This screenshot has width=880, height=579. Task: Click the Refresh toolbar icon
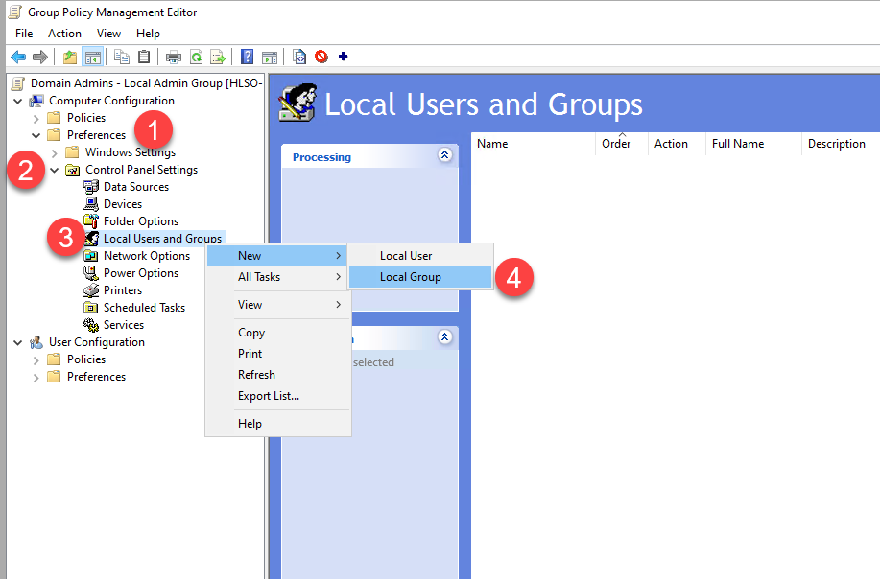coord(196,57)
